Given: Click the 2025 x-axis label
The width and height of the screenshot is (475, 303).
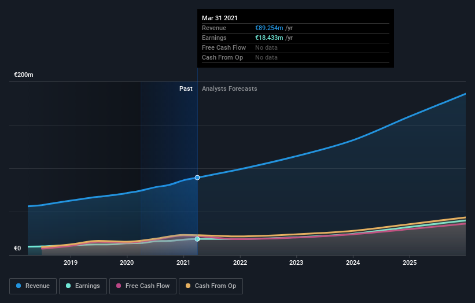Looking at the screenshot, I should [410, 263].
